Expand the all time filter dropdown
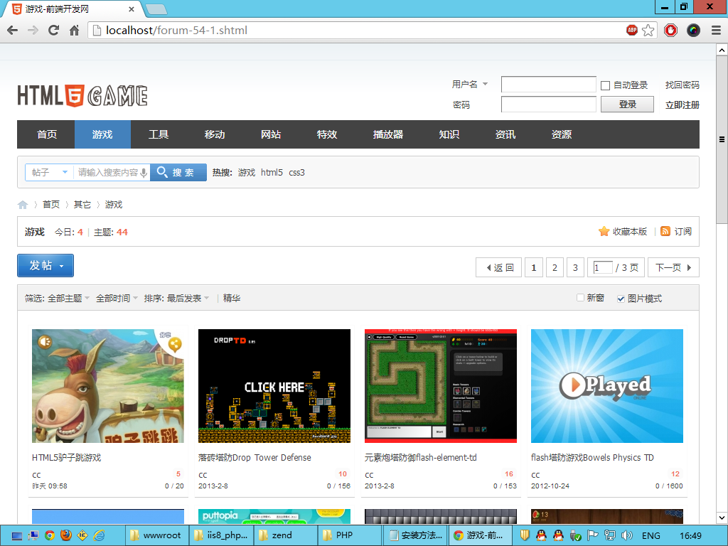Viewport: 728px width, 546px height. click(117, 299)
